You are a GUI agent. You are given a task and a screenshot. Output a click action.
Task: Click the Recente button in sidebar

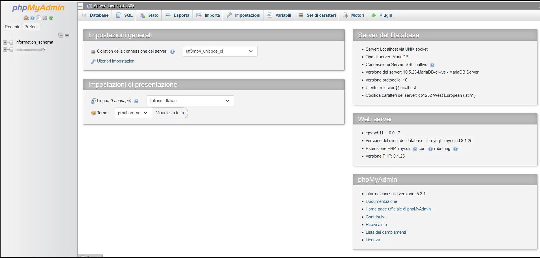pos(12,27)
